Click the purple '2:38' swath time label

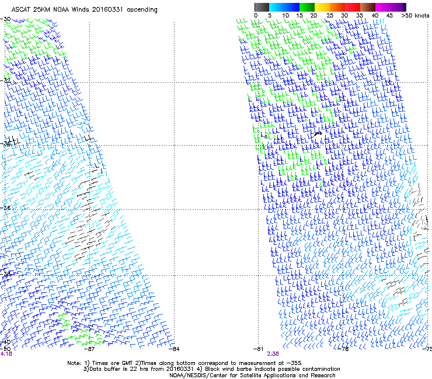pyautogui.click(x=273, y=354)
